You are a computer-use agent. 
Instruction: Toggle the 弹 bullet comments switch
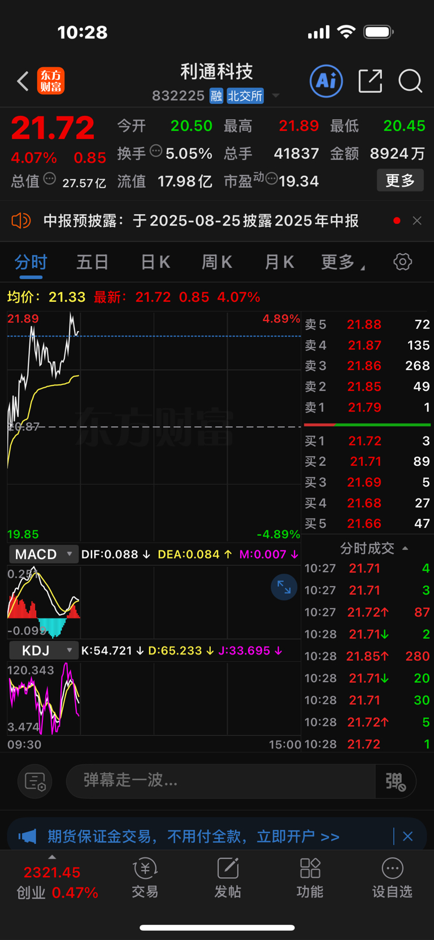click(x=396, y=781)
